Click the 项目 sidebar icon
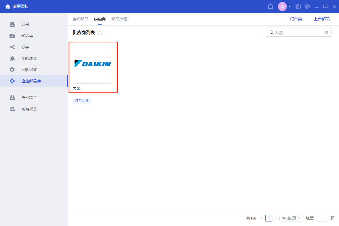The width and height of the screenshot is (339, 226). point(12,24)
